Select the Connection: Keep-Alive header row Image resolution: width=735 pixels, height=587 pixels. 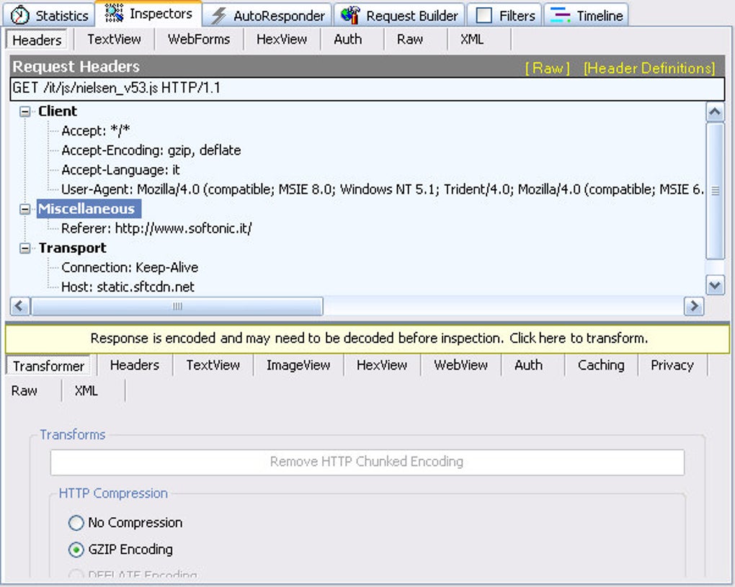coord(130,267)
